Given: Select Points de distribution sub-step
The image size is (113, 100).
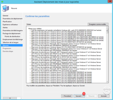Looking at the screenshot, I should point(12,36).
